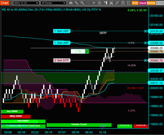Click the 20080.75 entry price marker

point(156,52)
